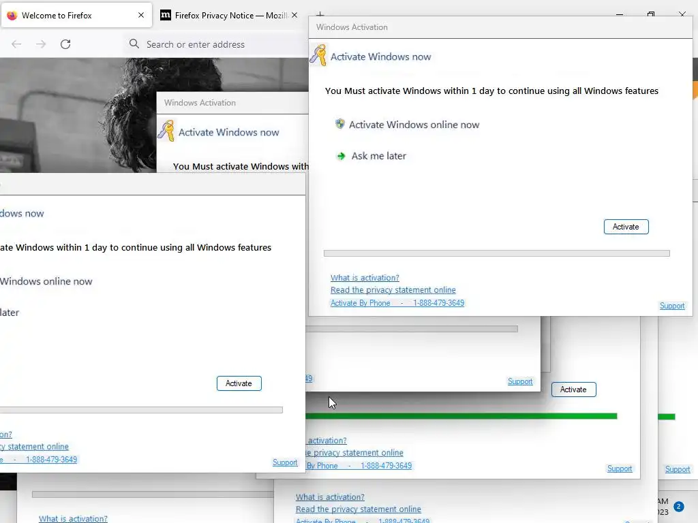The image size is (698, 523).
Task: Click Support in the green progress bar dialog
Action: click(x=620, y=469)
